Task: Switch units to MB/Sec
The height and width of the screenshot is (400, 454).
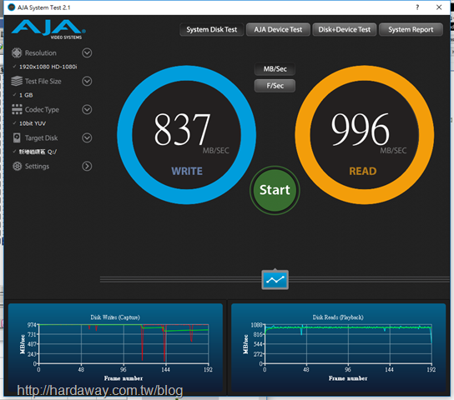Action: [275, 69]
